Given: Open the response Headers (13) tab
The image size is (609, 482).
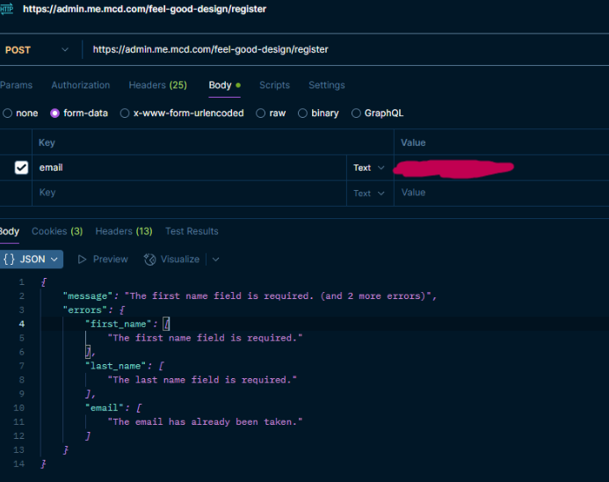Looking at the screenshot, I should (x=124, y=231).
